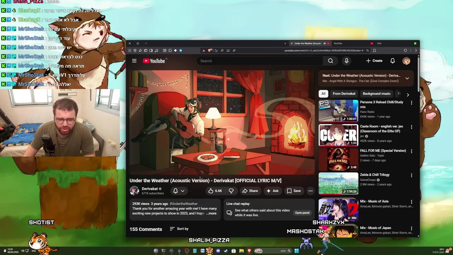
Task: Open the #UnderTheWeather hashtag link
Action: (x=184, y=204)
